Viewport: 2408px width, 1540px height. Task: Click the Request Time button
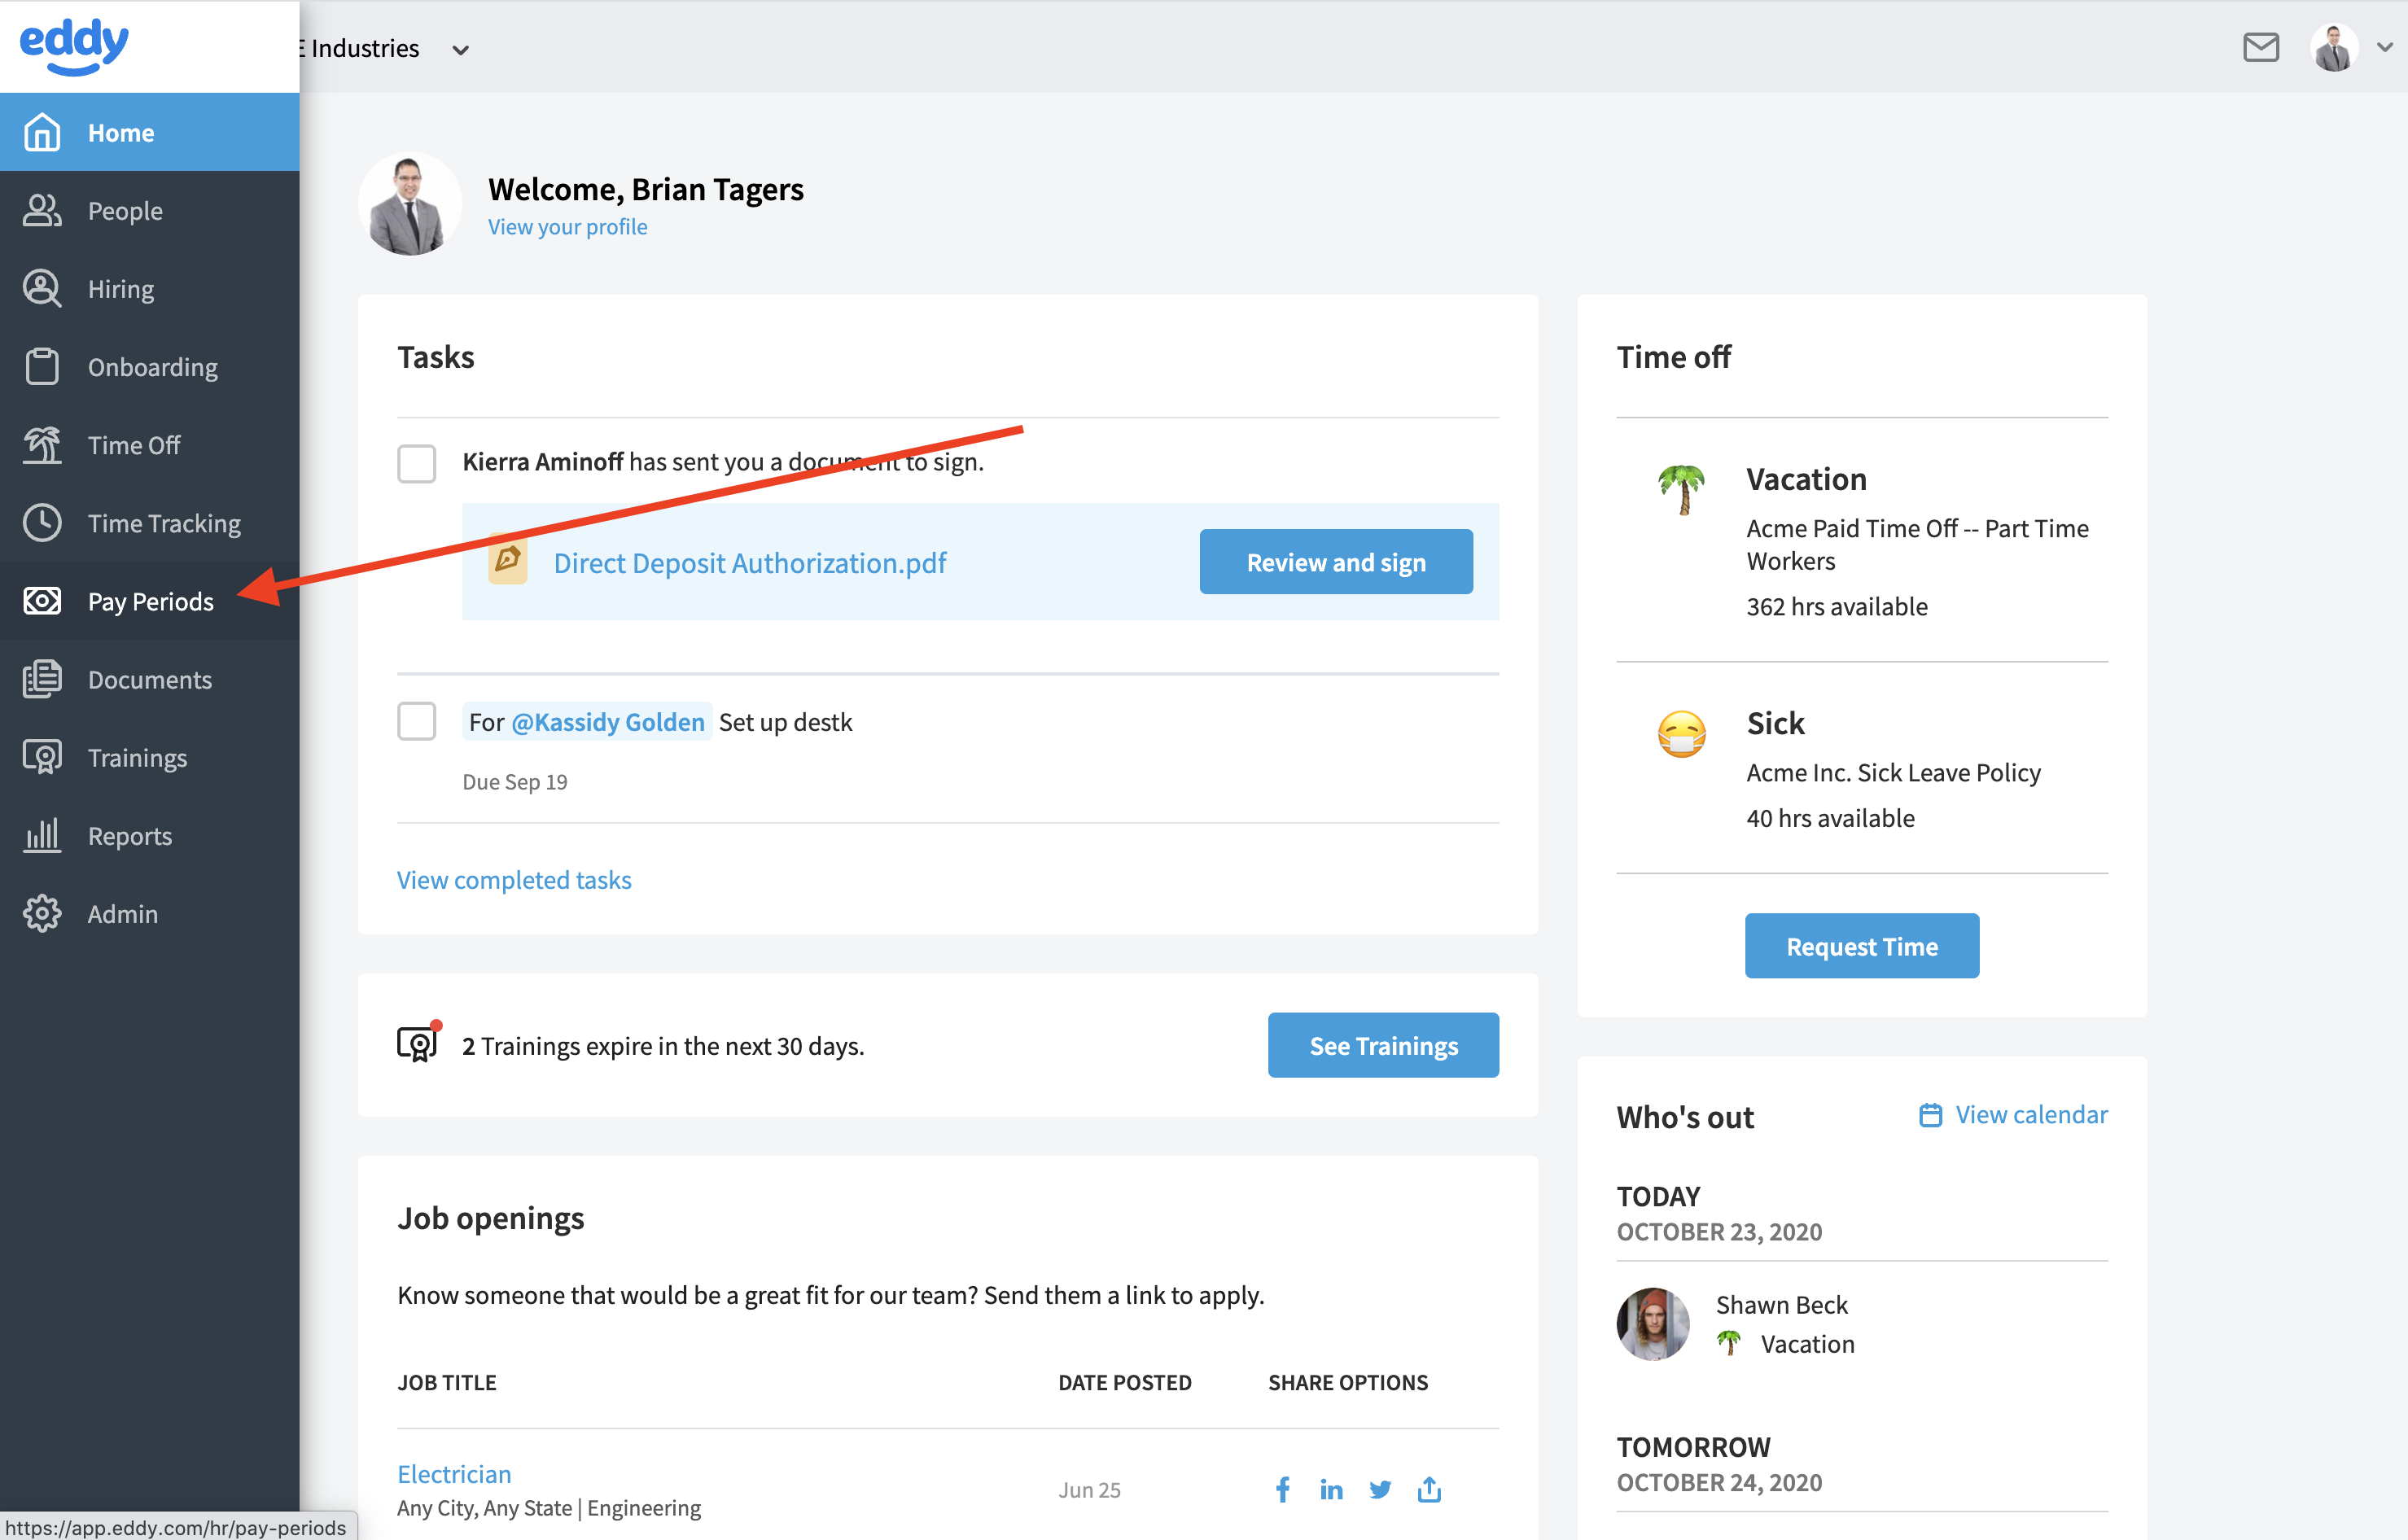point(1862,945)
